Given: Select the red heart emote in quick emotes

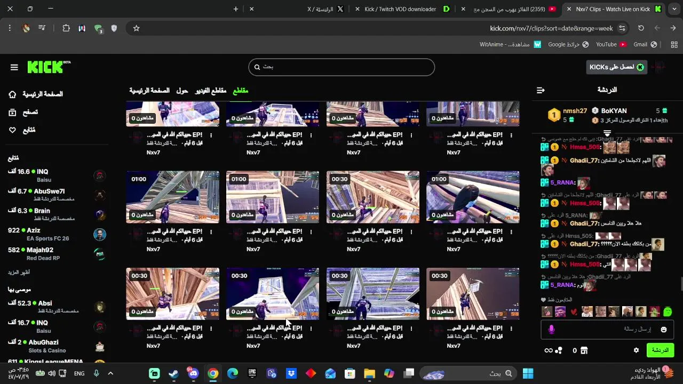Looking at the screenshot, I should click(574, 312).
